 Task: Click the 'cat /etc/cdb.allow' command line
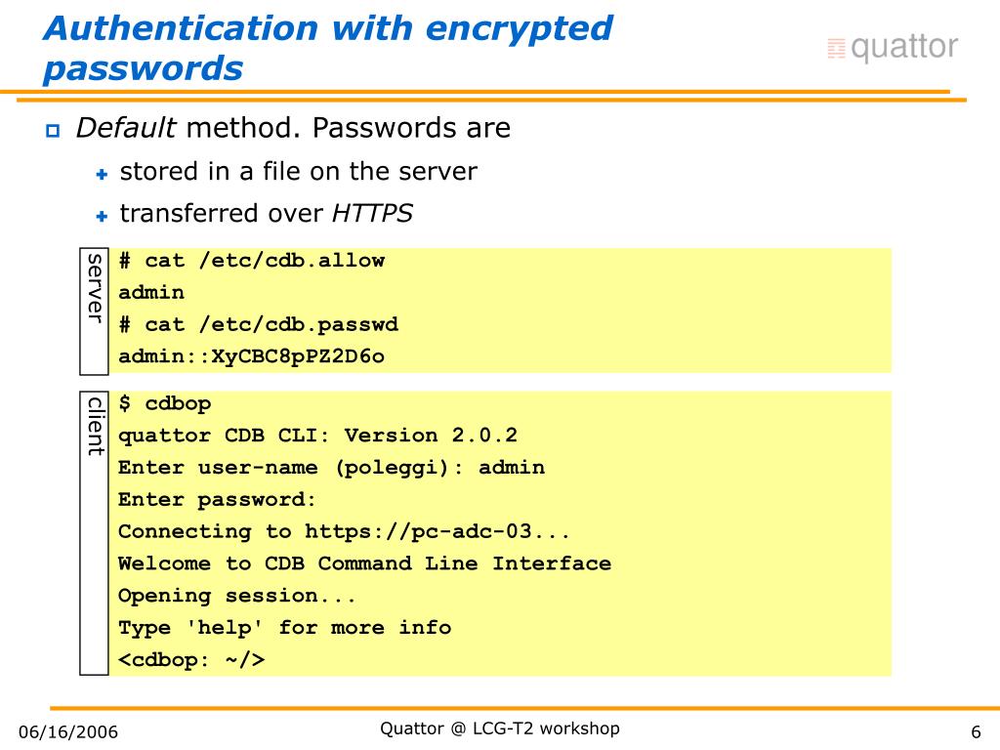pyautogui.click(x=251, y=260)
